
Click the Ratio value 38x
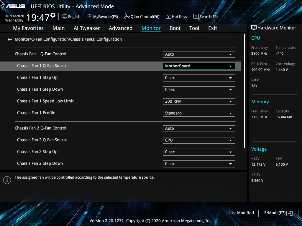pos(254,86)
